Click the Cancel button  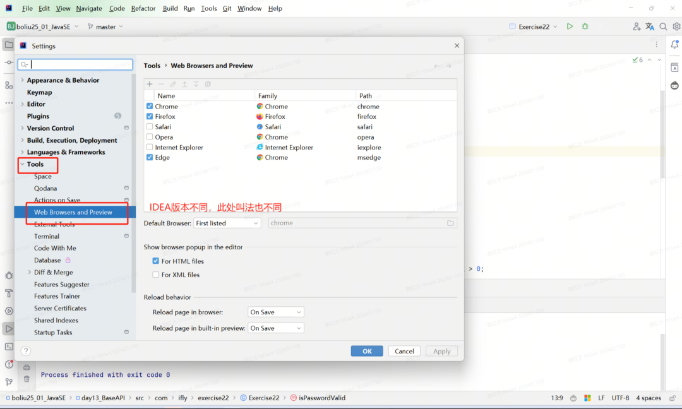pos(404,351)
